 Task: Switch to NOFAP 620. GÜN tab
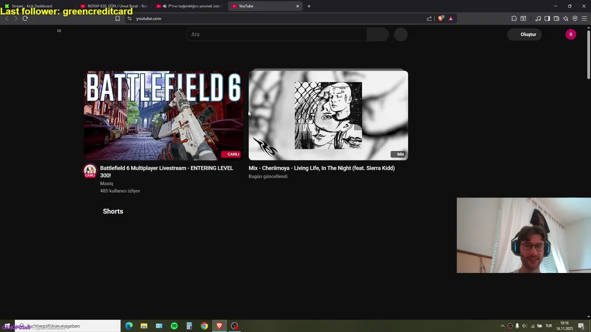coord(113,6)
